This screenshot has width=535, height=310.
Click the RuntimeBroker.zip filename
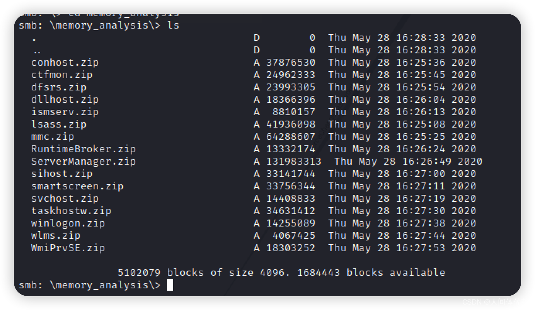point(83,149)
